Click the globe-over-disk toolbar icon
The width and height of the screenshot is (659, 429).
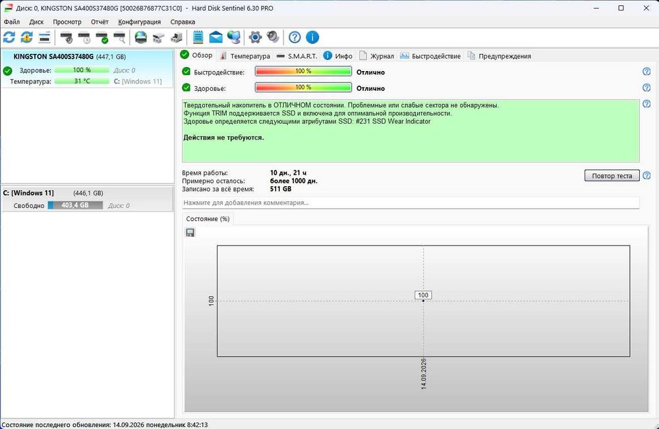click(141, 38)
